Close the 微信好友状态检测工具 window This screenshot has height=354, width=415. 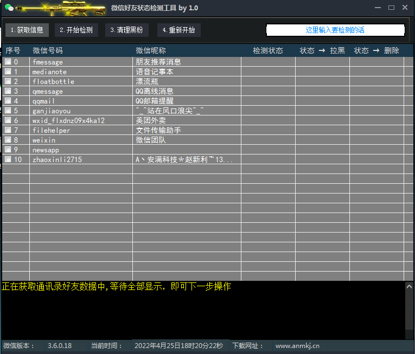tap(405, 8)
